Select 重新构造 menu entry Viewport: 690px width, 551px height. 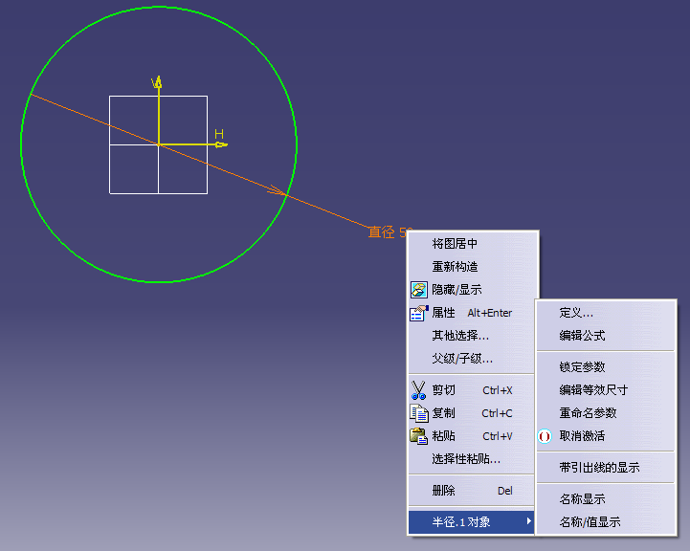(x=455, y=267)
